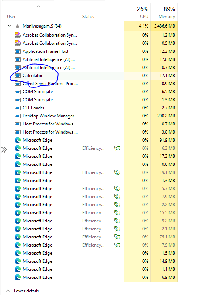Click the Acrobat Collaboration icon in the 1.2 MB row
The image size is (201, 295).
[18, 35]
